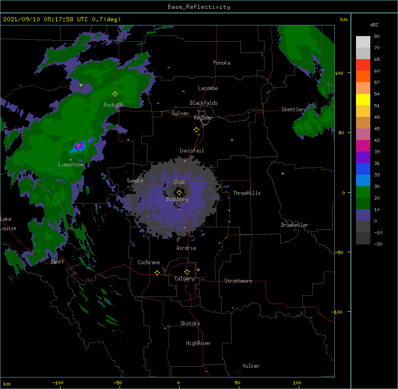
Task: Click the Didsbury label
Action: pyautogui.click(x=177, y=199)
